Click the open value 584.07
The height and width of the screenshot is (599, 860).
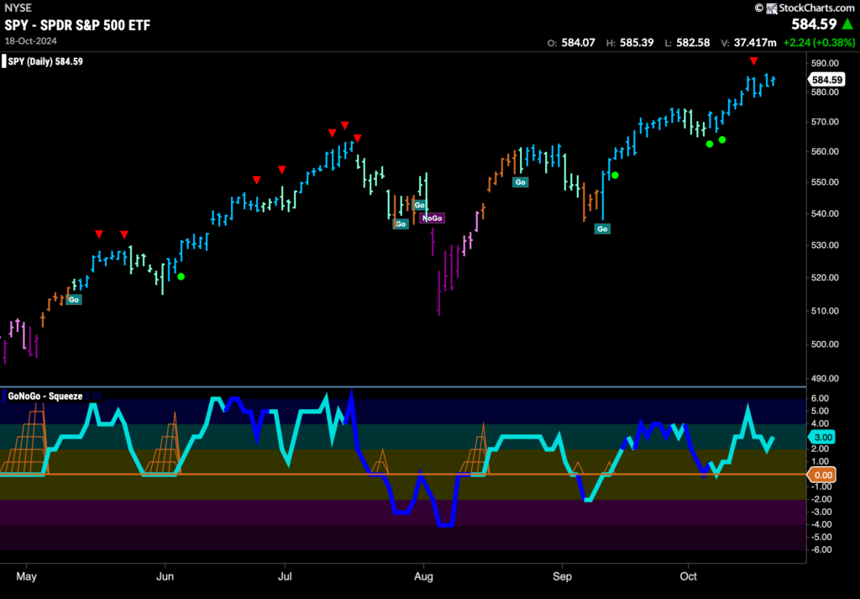[578, 42]
